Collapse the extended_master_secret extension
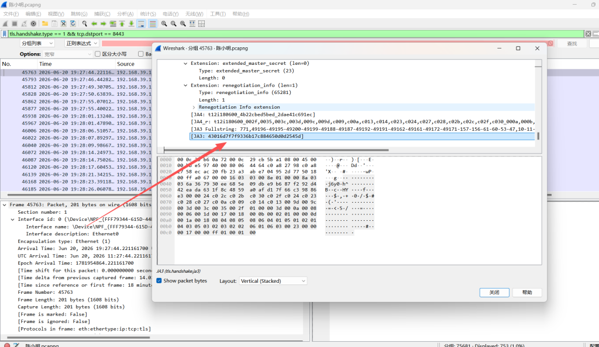The image size is (599, 347). pos(185,63)
